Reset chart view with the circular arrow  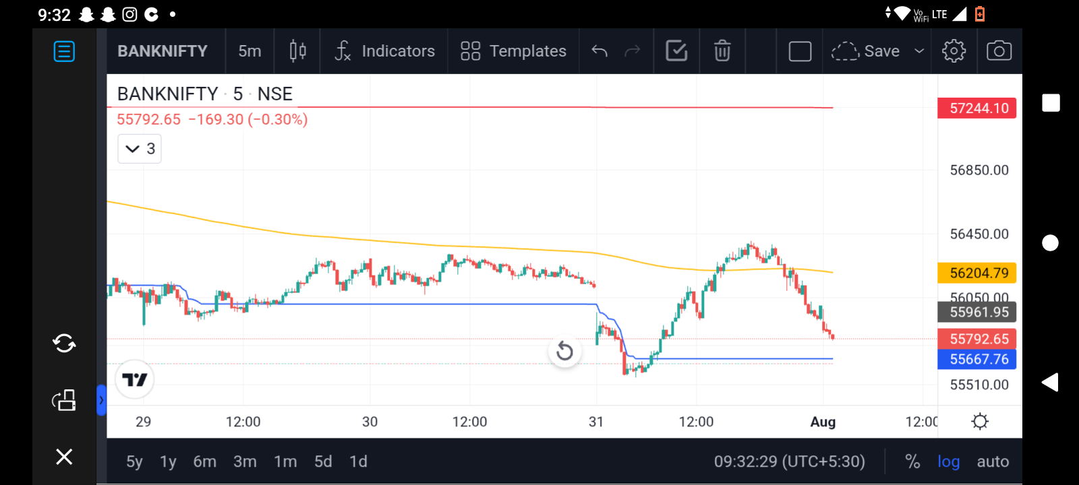coord(565,351)
